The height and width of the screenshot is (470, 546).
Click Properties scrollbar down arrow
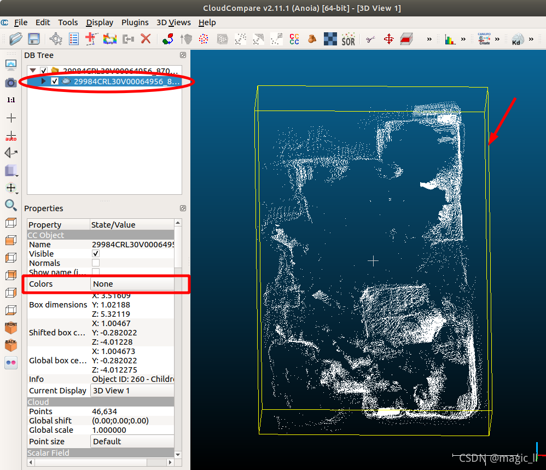(x=178, y=454)
